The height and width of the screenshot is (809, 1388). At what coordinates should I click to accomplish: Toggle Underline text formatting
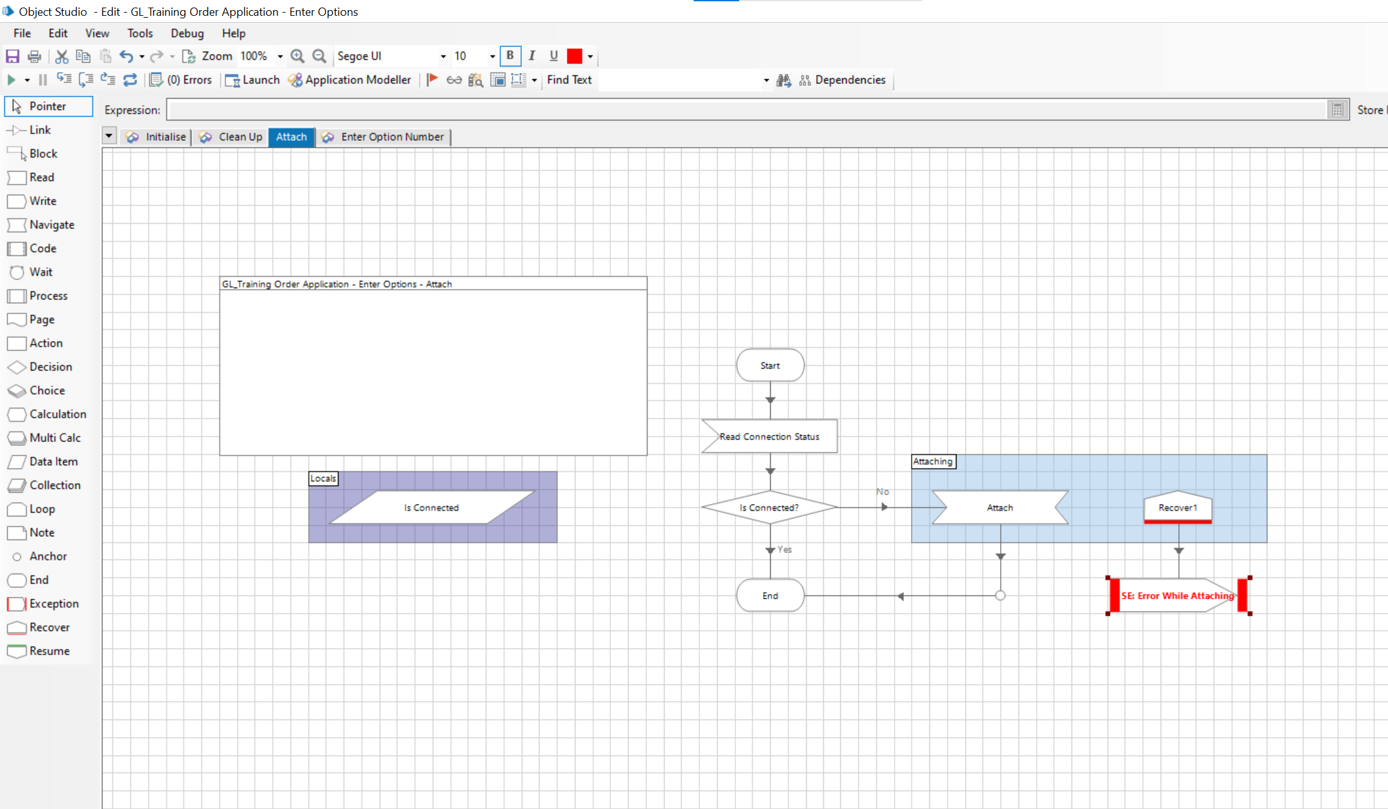click(553, 56)
